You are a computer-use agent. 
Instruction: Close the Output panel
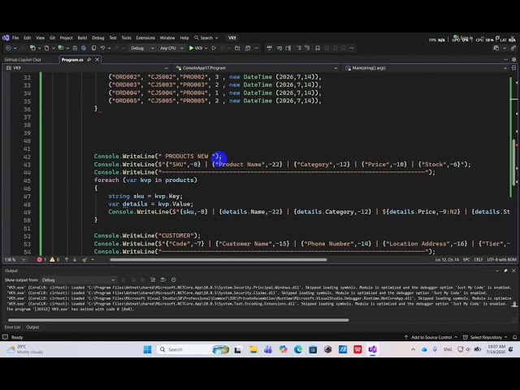click(x=513, y=271)
